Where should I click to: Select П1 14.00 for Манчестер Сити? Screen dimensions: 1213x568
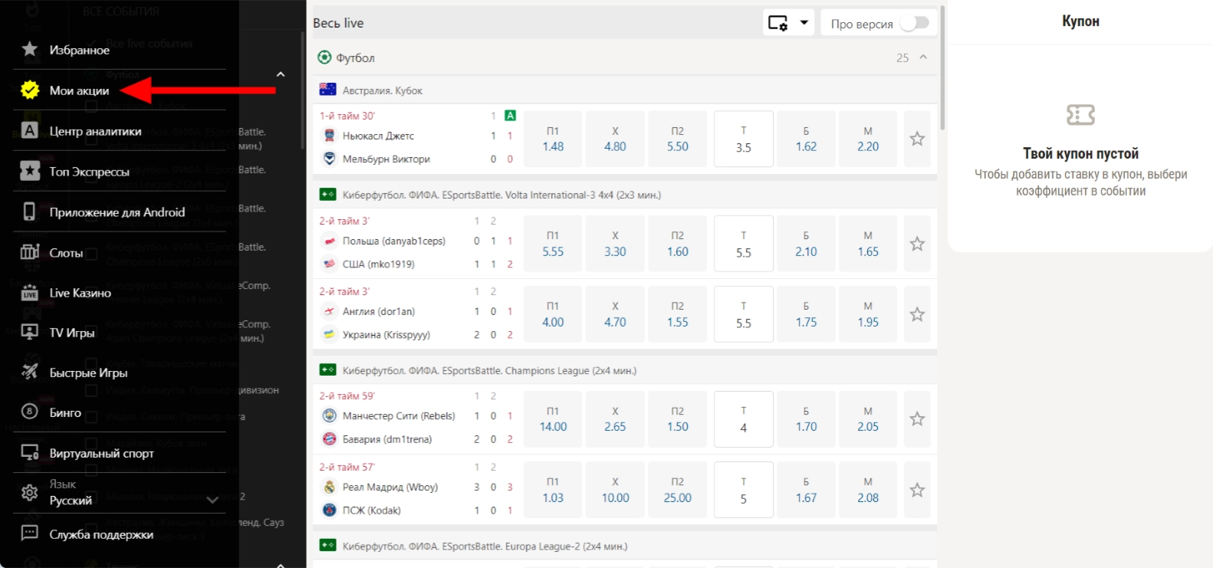click(553, 419)
